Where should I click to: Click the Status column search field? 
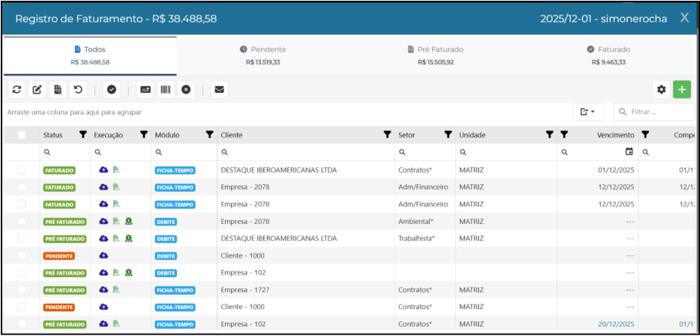pos(64,152)
